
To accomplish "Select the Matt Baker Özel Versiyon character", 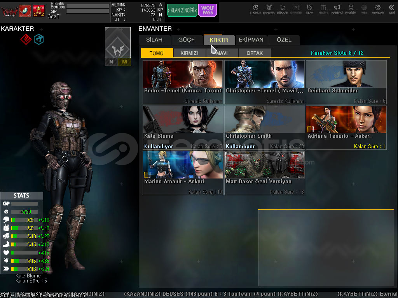I will [x=264, y=173].
